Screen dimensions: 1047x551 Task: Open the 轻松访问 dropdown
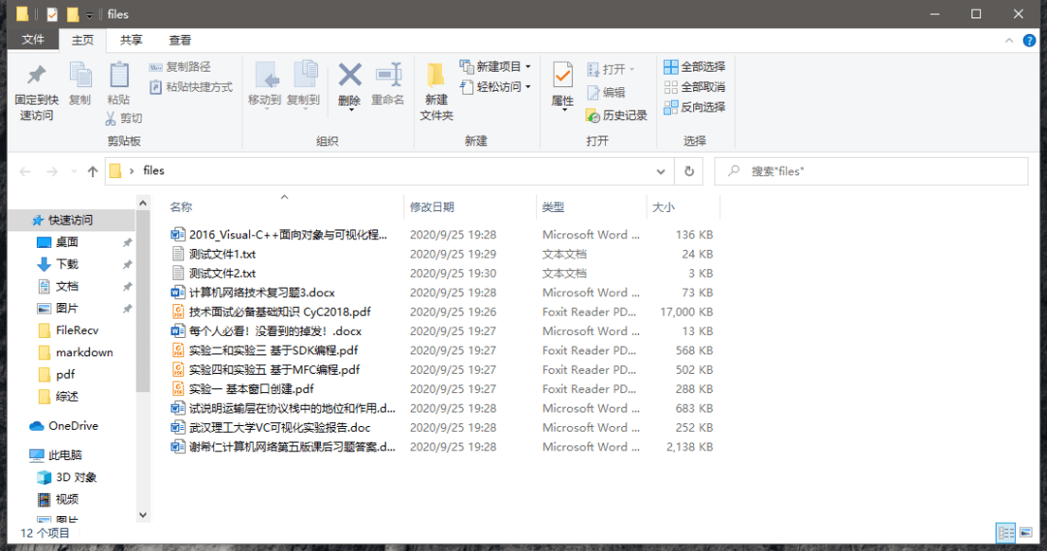point(495,87)
